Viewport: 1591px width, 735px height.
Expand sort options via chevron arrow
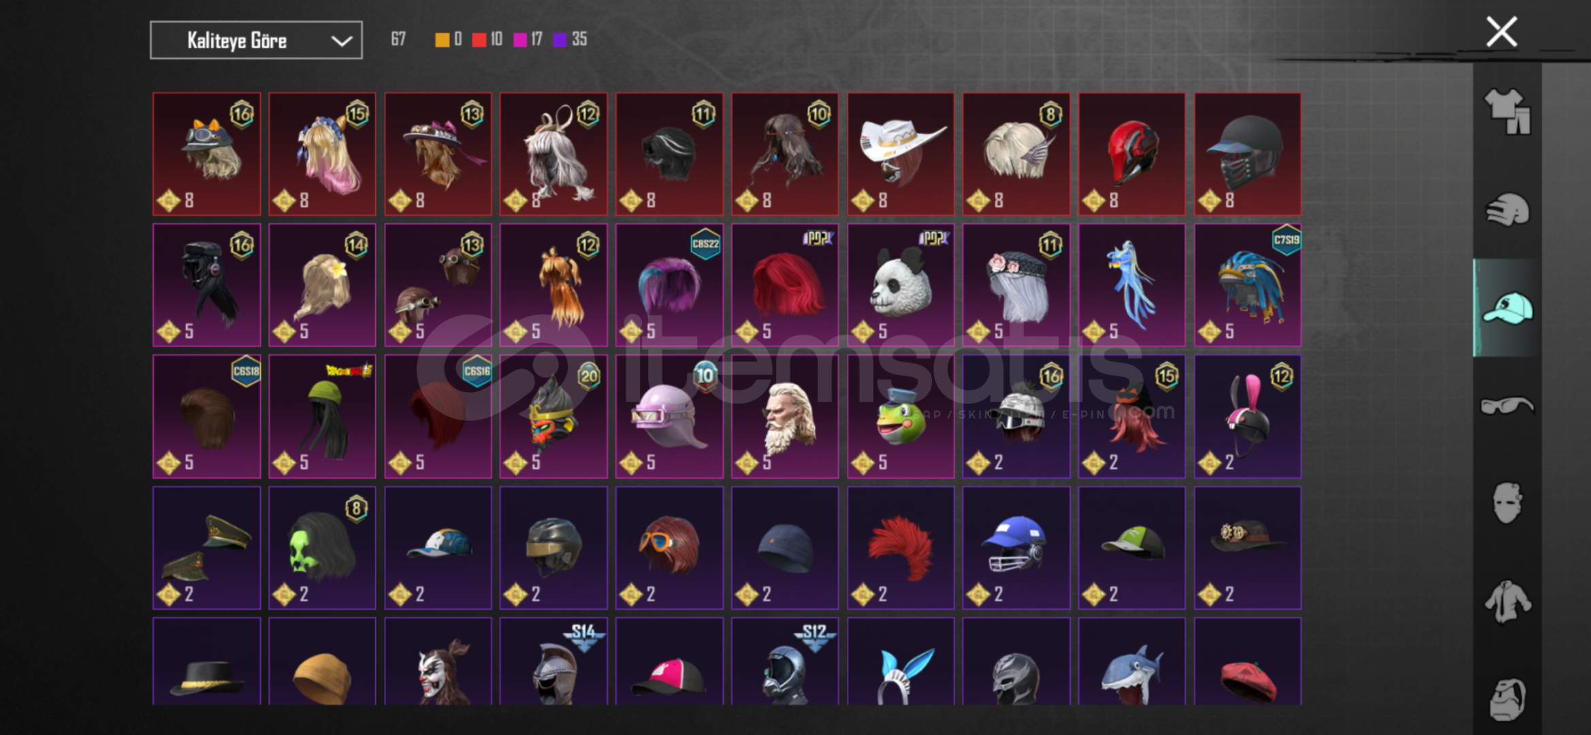coord(341,41)
